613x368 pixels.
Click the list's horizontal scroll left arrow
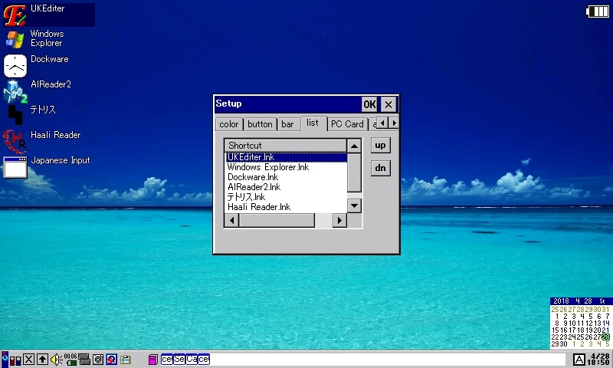point(232,221)
